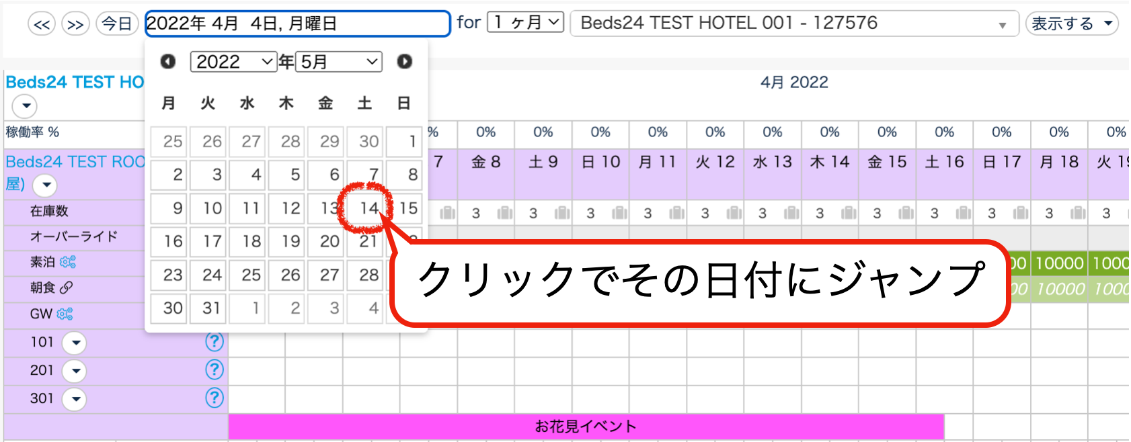Click the previous month arrow in datepicker
This screenshot has width=1131, height=442.
coord(167,62)
